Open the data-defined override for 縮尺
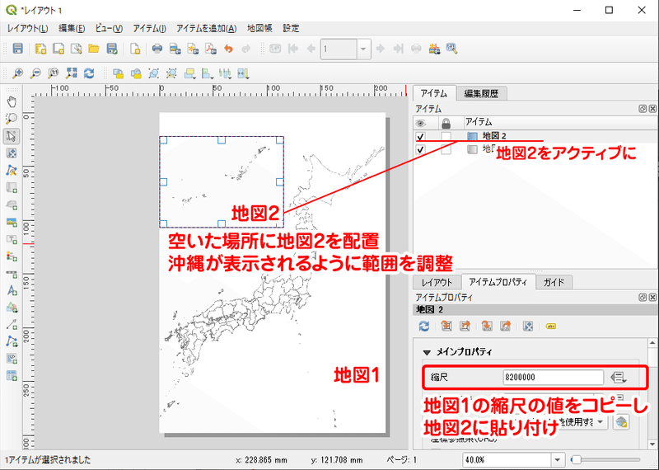Screen dimensions: 659x470 pyautogui.click(x=619, y=378)
